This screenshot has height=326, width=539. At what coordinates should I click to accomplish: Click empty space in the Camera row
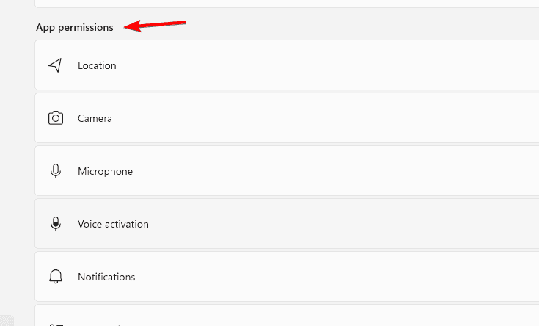click(x=330, y=118)
